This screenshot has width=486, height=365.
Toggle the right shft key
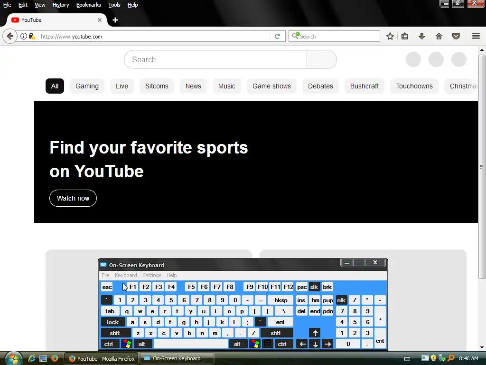click(x=276, y=333)
